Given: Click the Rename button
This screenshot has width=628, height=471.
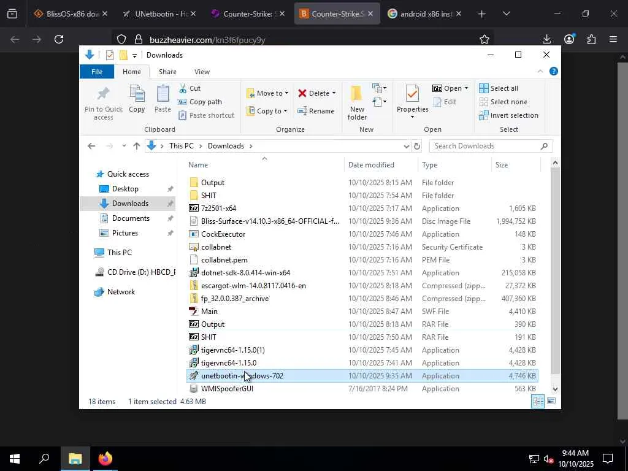Looking at the screenshot, I should coord(316,111).
